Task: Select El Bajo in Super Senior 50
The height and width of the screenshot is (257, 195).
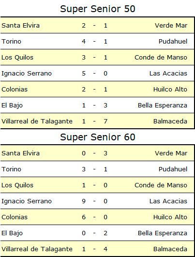Action: (x=12, y=106)
